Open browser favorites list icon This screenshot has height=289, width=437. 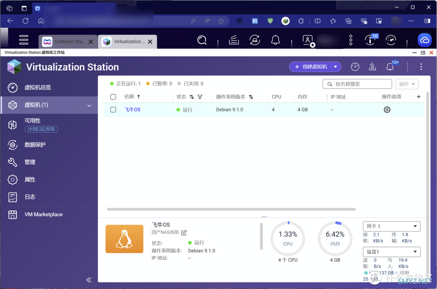333,21
